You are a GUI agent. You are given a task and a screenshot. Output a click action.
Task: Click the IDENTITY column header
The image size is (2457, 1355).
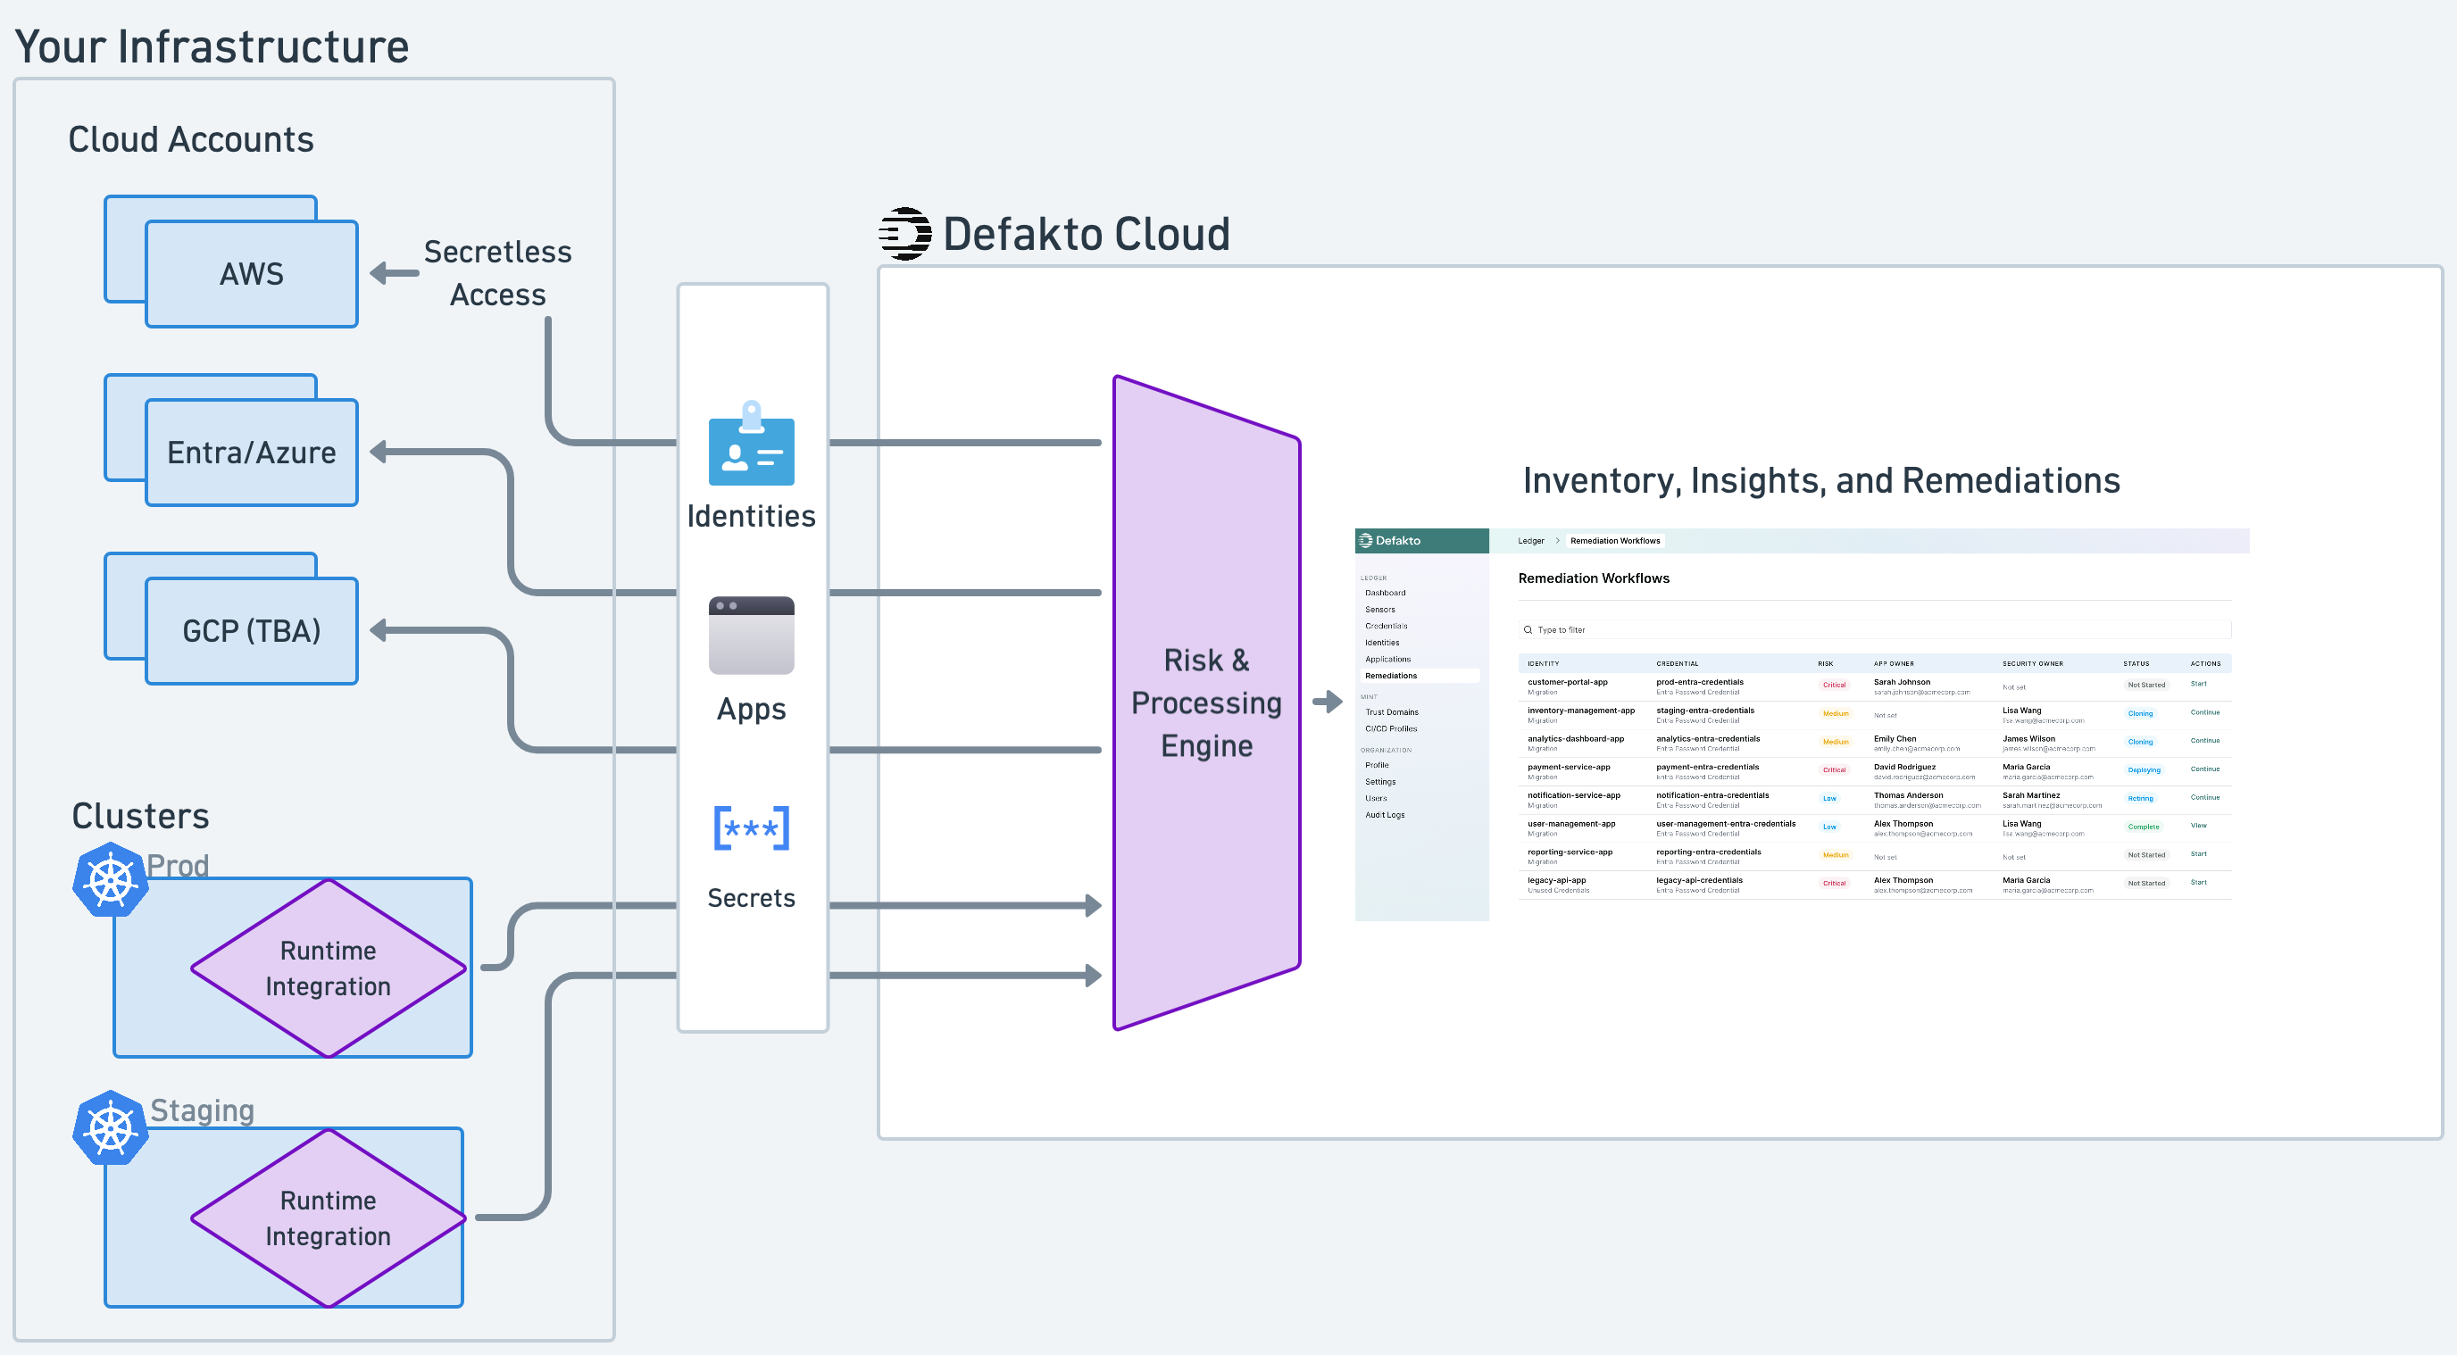coord(1542,664)
